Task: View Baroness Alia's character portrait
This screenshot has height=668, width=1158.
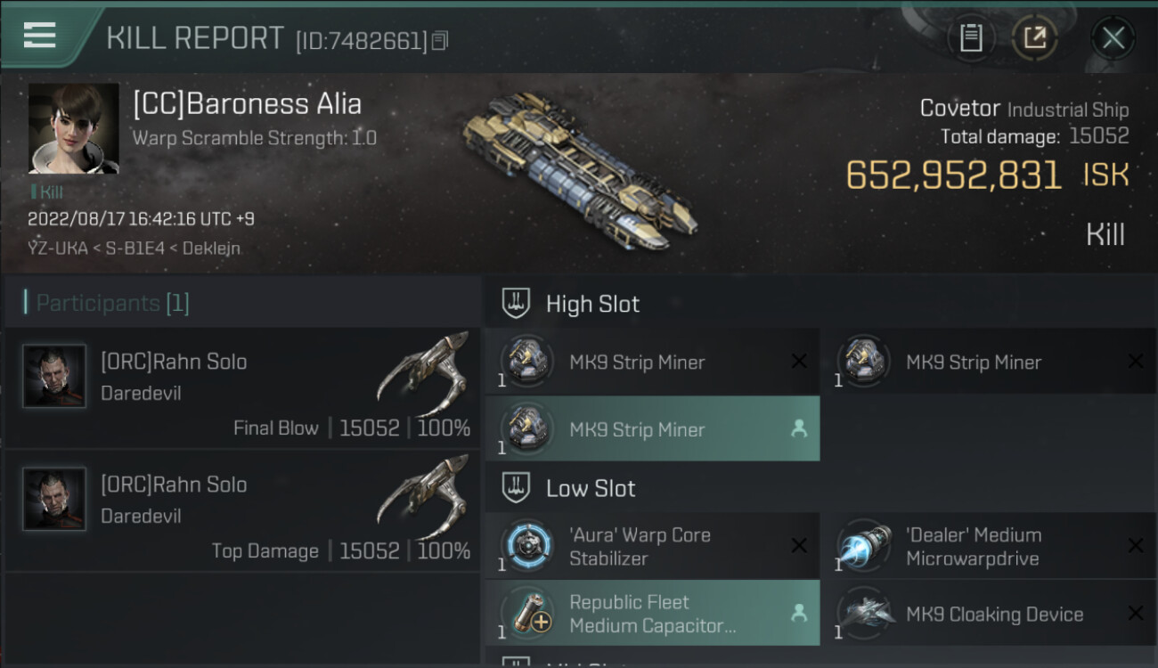Action: 73,128
